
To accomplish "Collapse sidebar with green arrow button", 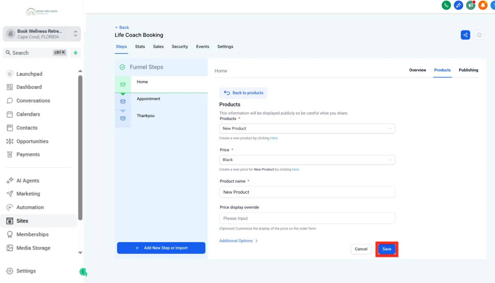I will (83, 272).
